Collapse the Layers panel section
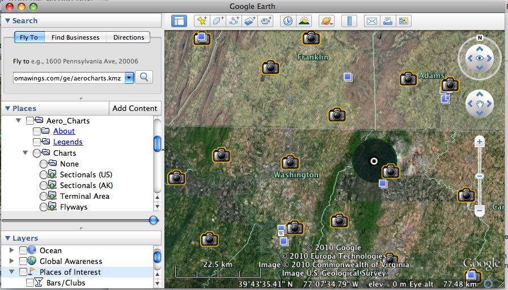This screenshot has height=290, width=508. pos(7,238)
